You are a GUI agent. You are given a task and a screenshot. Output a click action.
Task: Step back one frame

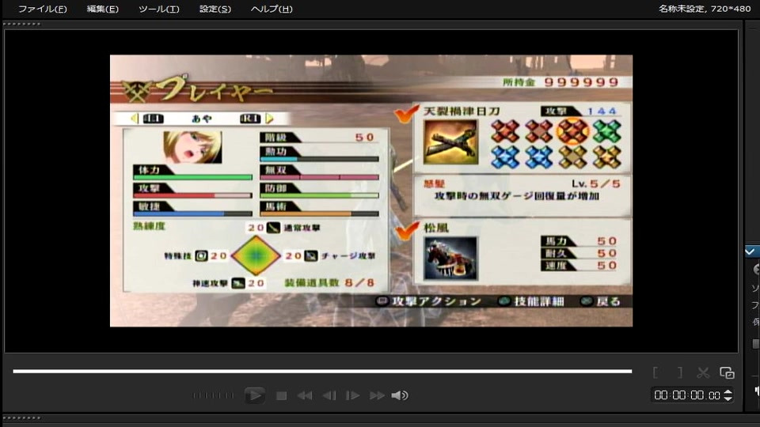click(329, 396)
